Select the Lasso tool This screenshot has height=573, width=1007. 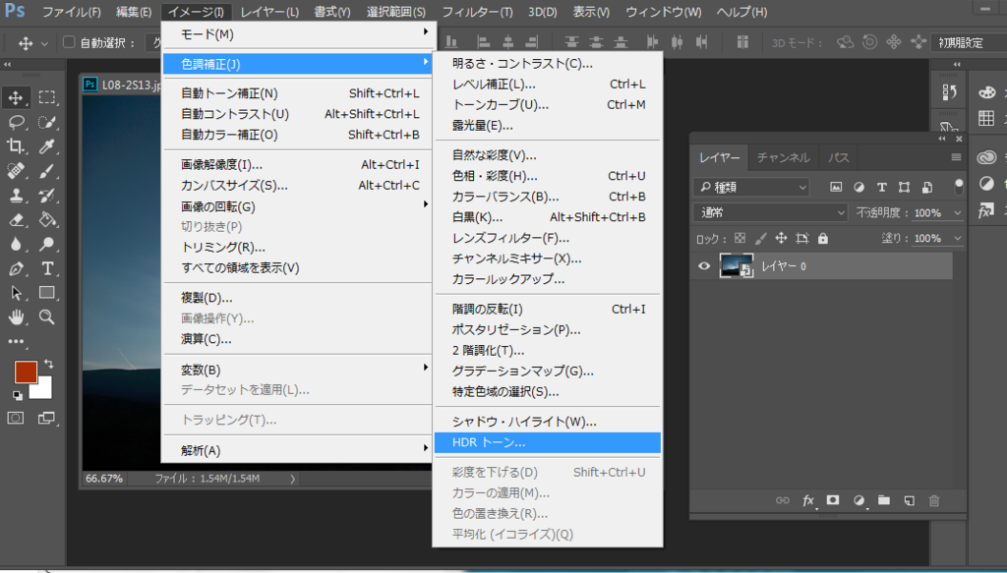pos(16,122)
